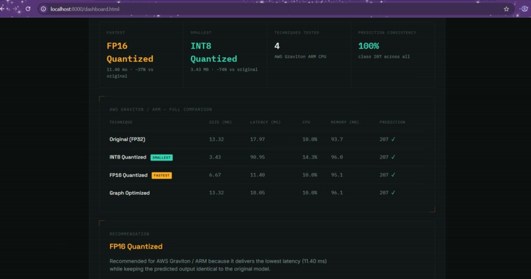
Task: Click latency value 90.95 for INT8
Action: (258, 157)
